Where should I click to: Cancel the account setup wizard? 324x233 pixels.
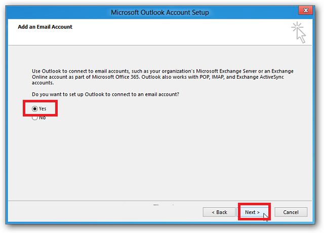pyautogui.click(x=291, y=212)
